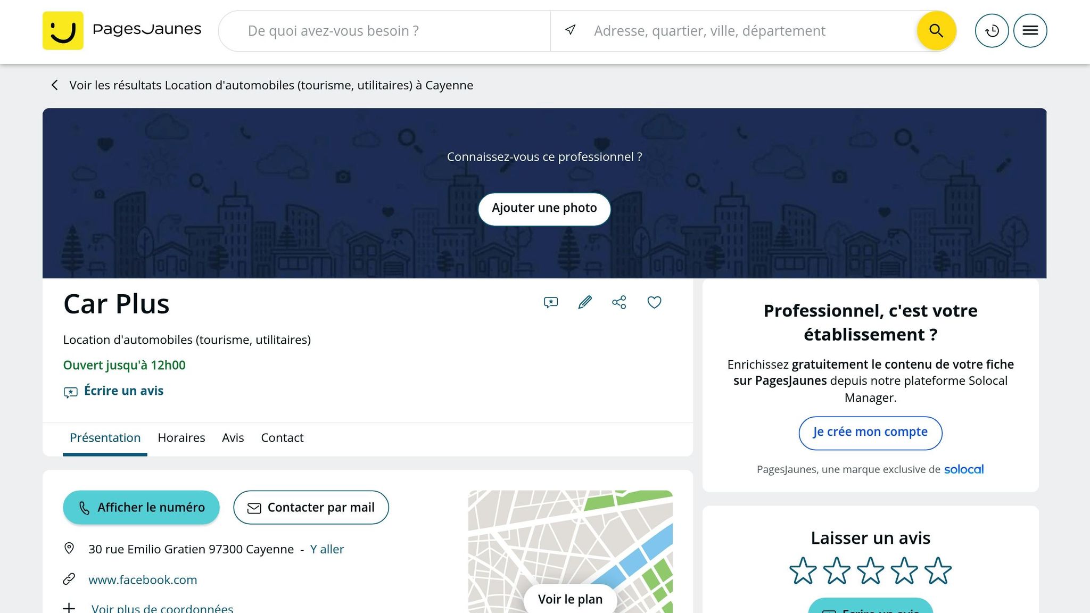
Task: Click the geolocation arrow icon
Action: (x=570, y=30)
